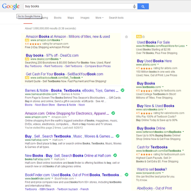This screenshot has height=191, width=191.
Task: Expand arrow next to www.barnesandnoble.com URL
Action: tap(59, 94)
